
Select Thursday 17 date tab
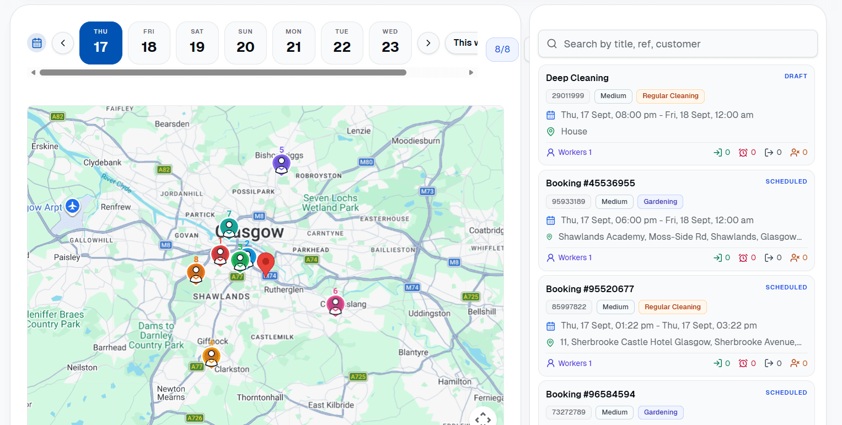101,43
